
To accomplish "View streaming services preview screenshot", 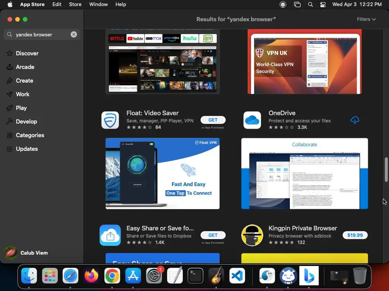I will point(163,62).
